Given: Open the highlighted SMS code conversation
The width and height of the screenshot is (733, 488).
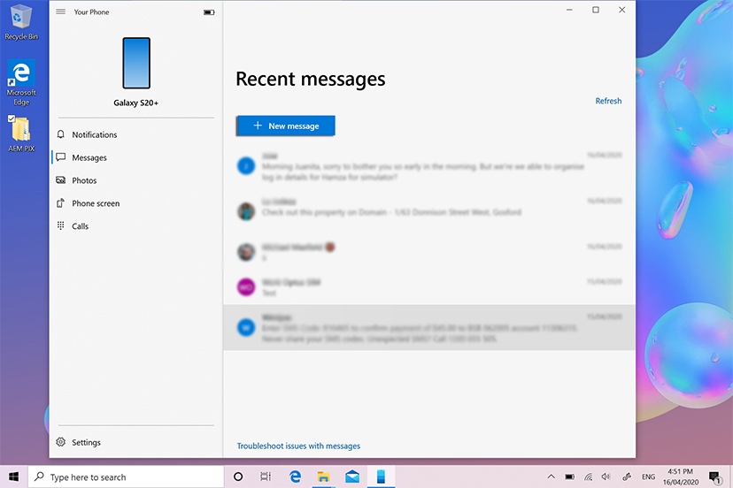Looking at the screenshot, I should (x=429, y=328).
